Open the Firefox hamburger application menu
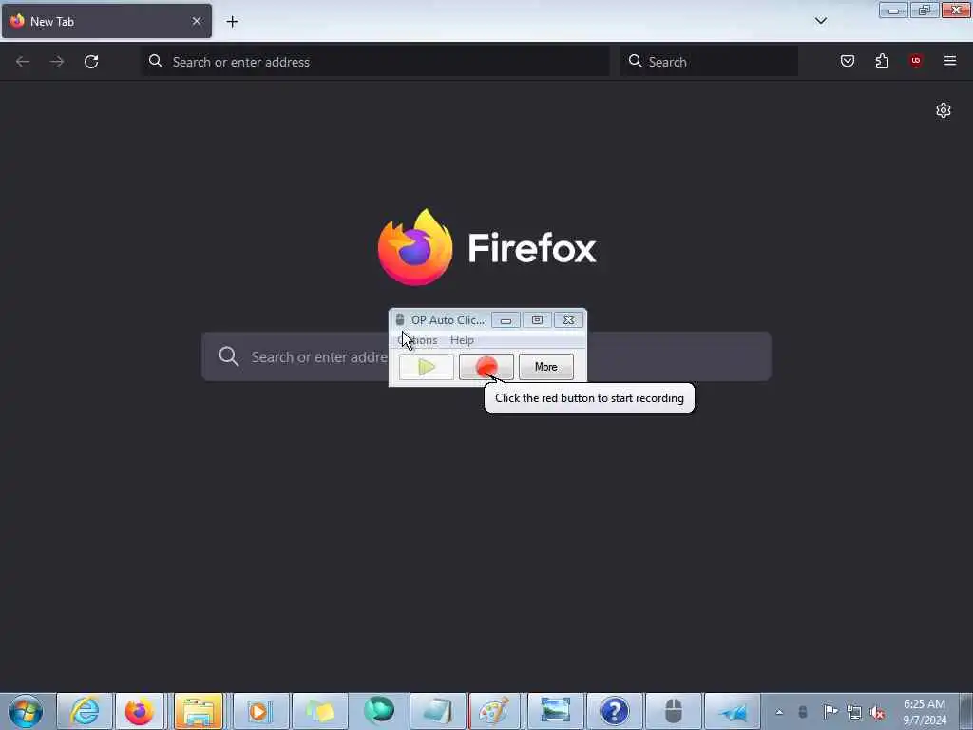Screen dimensions: 973x730 click(x=950, y=61)
